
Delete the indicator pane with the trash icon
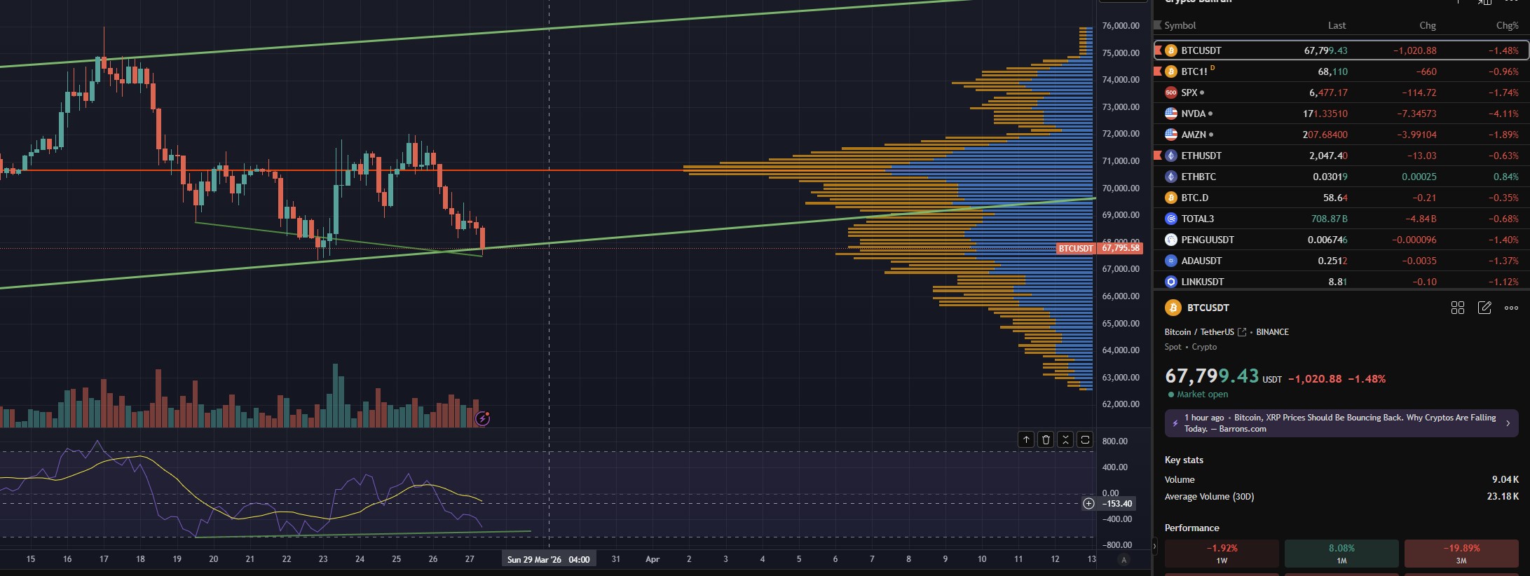point(1046,439)
